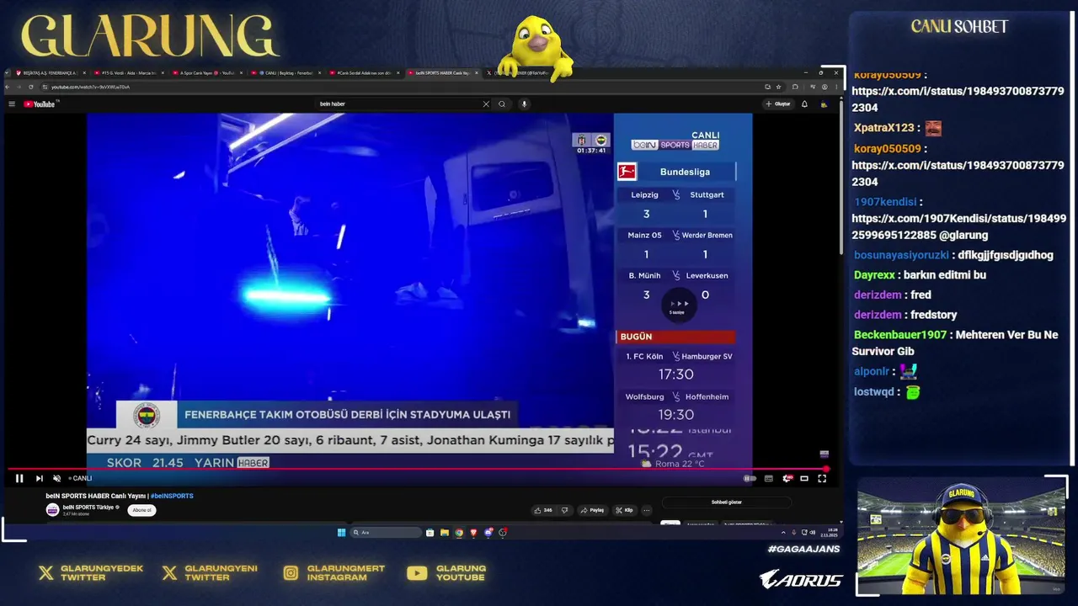Open Chrome from the taskbar
1078x606 pixels.
pyautogui.click(x=459, y=533)
